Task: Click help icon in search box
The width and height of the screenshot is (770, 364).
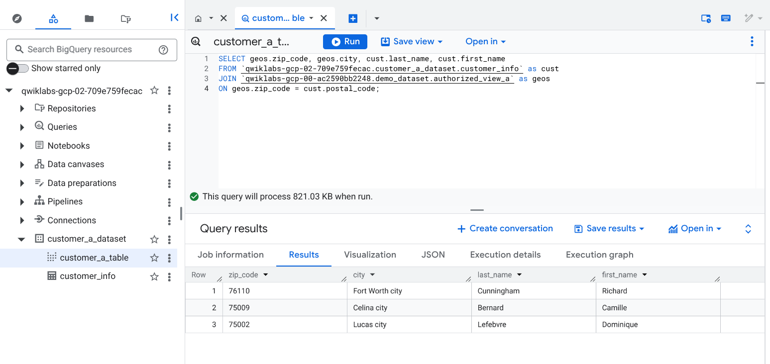Action: pyautogui.click(x=163, y=50)
